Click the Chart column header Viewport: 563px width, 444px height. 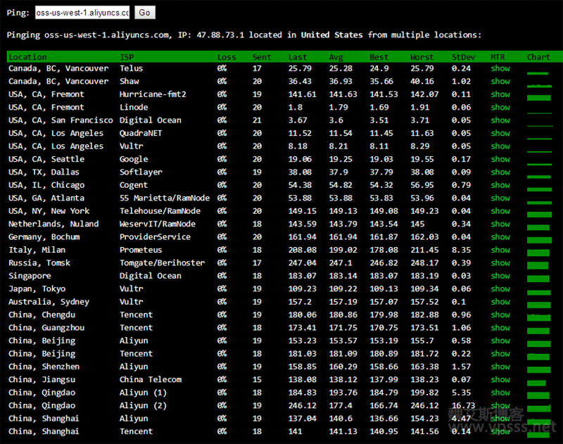[538, 57]
